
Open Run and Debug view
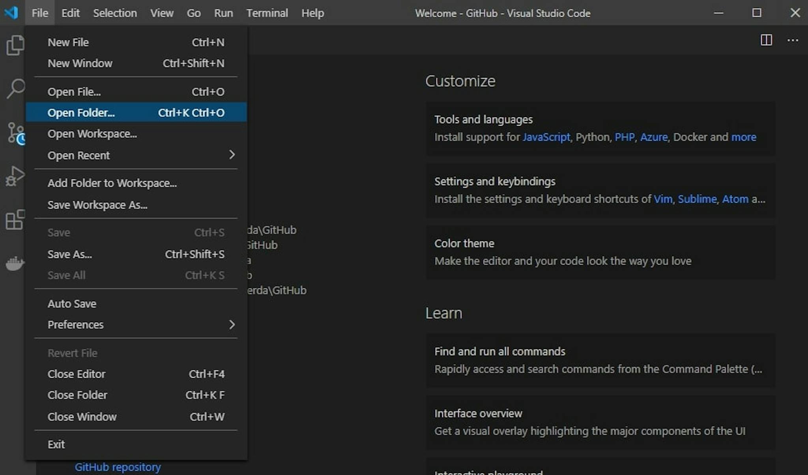15,176
